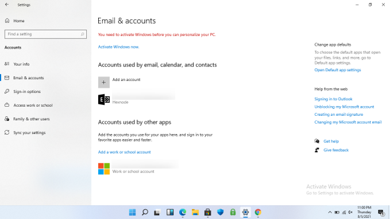The width and height of the screenshot is (390, 219).
Task: Click the muted volume icon in tray
Action: coord(350,212)
